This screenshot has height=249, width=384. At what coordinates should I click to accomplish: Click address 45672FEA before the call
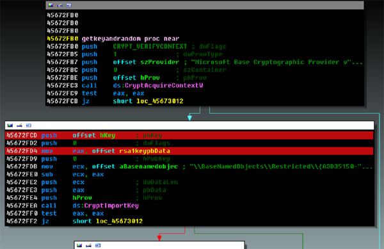coord(22,205)
